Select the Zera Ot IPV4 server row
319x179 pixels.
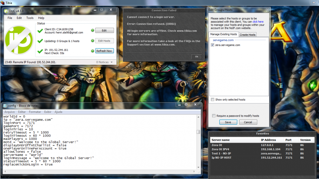pyautogui.click(x=262, y=149)
